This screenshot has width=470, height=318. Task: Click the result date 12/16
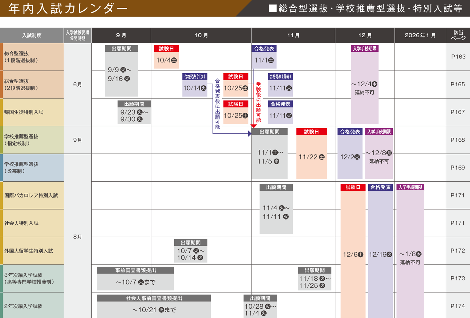pyautogui.click(x=380, y=255)
